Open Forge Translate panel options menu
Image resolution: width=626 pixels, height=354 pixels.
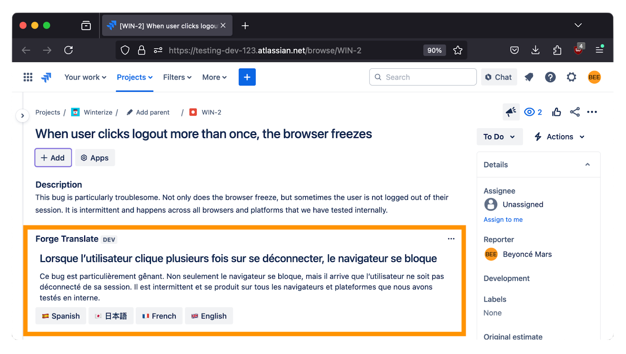[x=451, y=239]
